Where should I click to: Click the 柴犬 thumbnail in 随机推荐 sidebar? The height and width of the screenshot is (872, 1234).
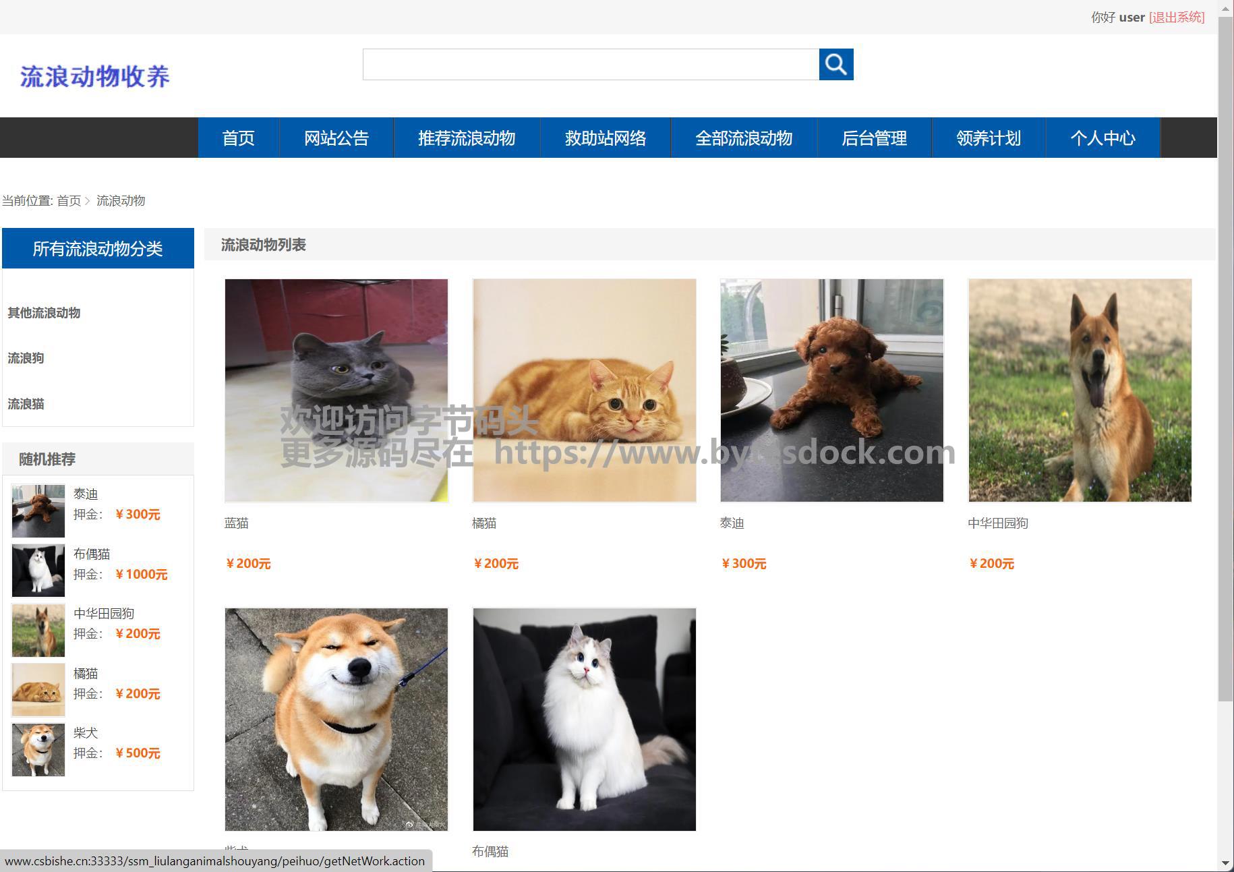coord(38,750)
